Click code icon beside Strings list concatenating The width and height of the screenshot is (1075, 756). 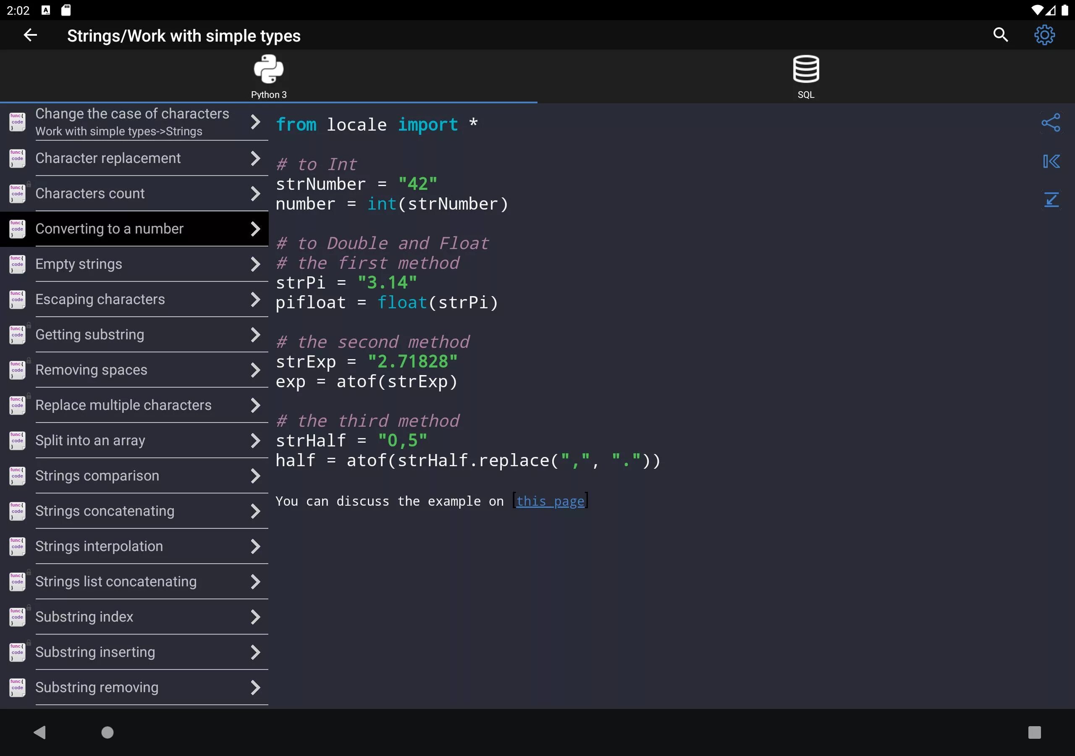17,582
